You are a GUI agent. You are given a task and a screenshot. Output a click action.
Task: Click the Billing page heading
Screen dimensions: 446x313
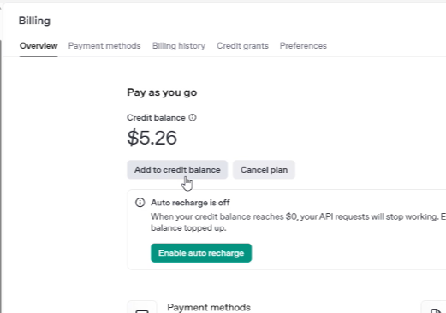click(x=34, y=21)
